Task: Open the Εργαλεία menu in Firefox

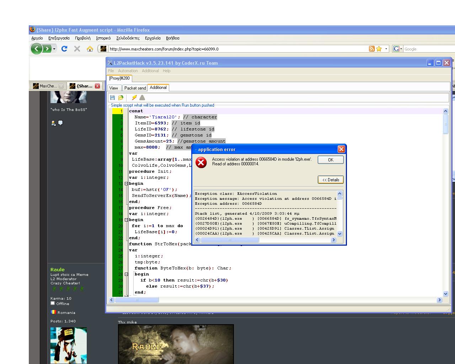Action: click(x=153, y=38)
